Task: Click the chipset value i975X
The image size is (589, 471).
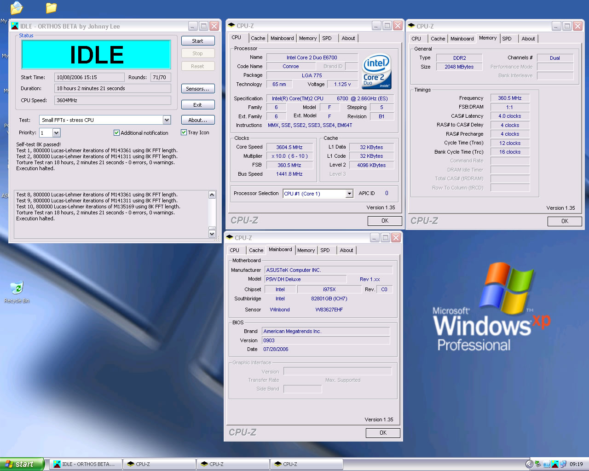Action: click(329, 289)
